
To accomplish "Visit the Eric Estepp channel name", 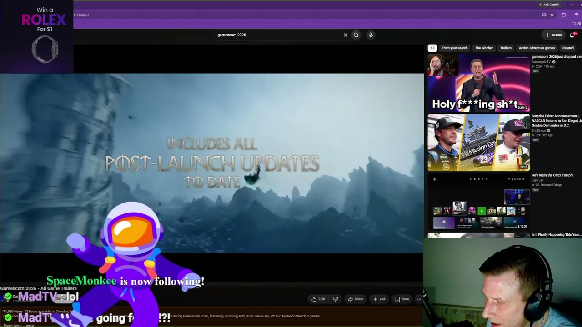I will [539, 130].
